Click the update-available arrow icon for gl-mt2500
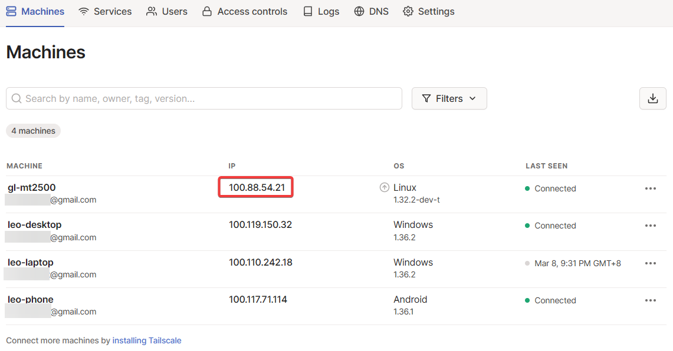 point(385,187)
